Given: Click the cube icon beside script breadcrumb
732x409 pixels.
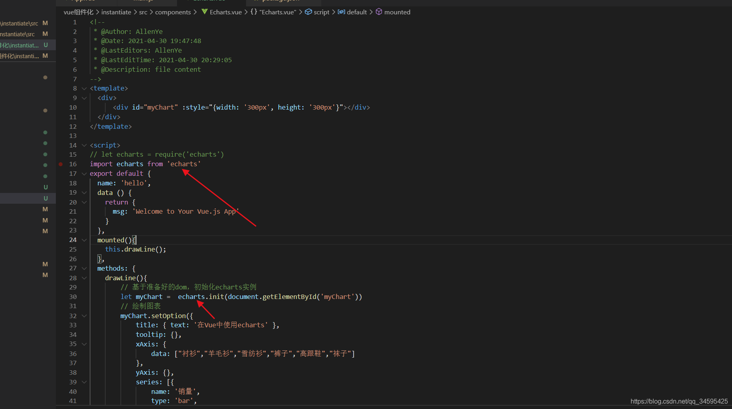Looking at the screenshot, I should pyautogui.click(x=309, y=12).
